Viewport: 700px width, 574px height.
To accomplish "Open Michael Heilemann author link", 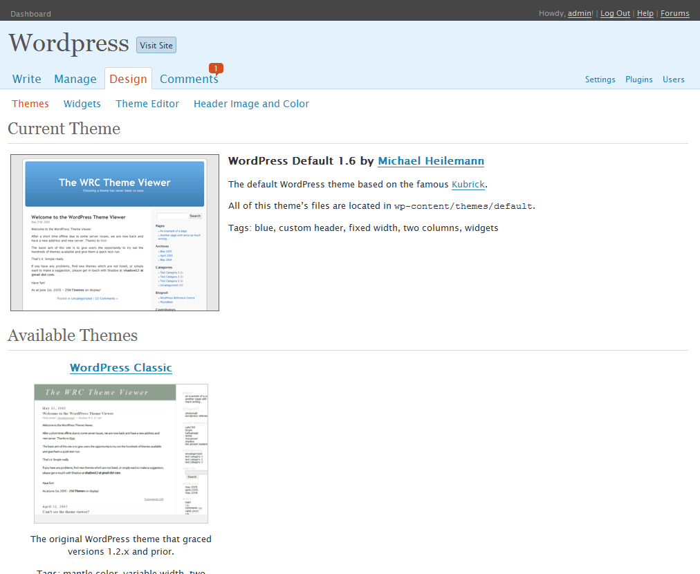I will pos(431,160).
